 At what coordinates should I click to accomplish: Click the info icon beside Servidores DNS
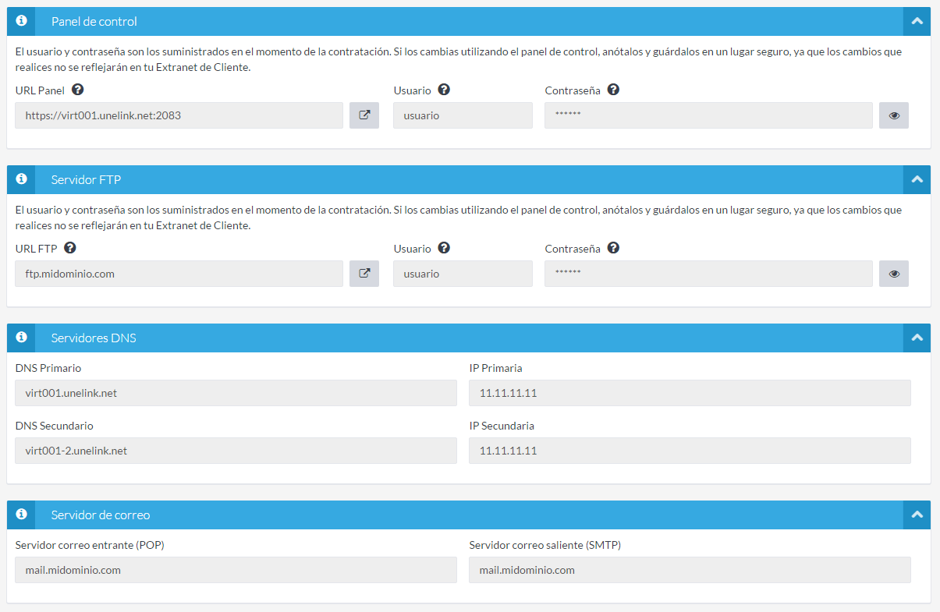point(21,338)
